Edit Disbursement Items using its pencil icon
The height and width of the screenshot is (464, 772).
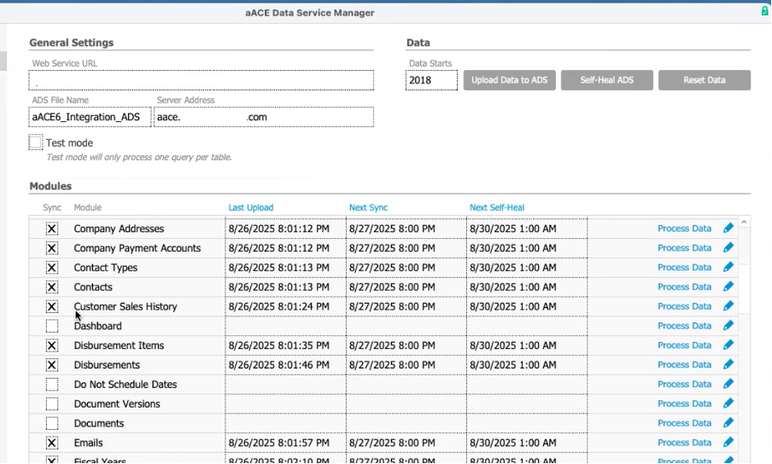pos(728,345)
